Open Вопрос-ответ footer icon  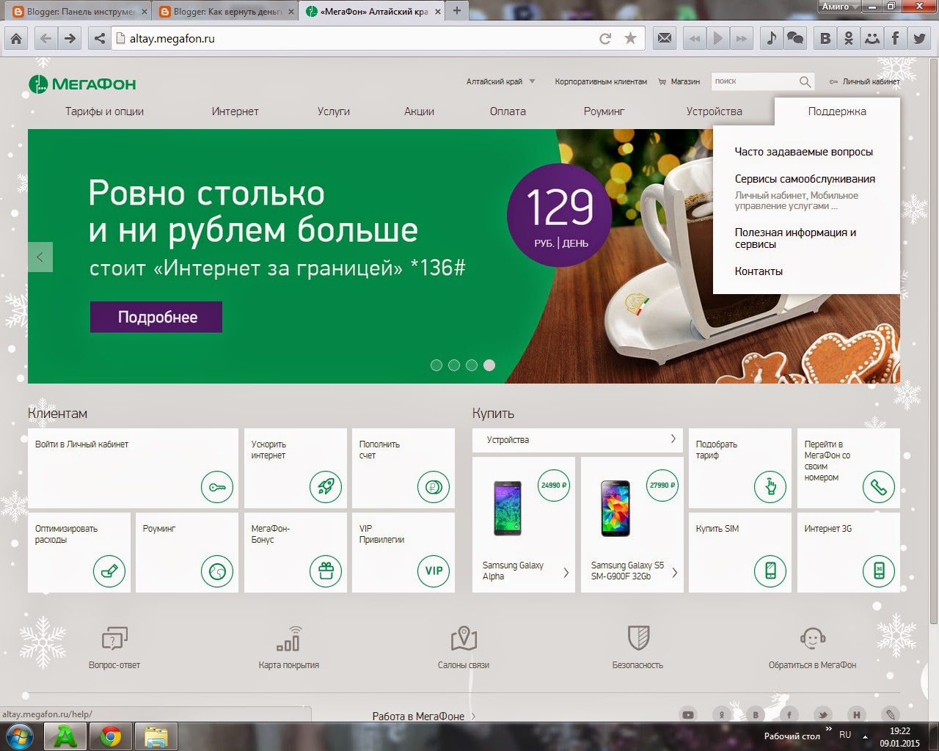point(114,638)
